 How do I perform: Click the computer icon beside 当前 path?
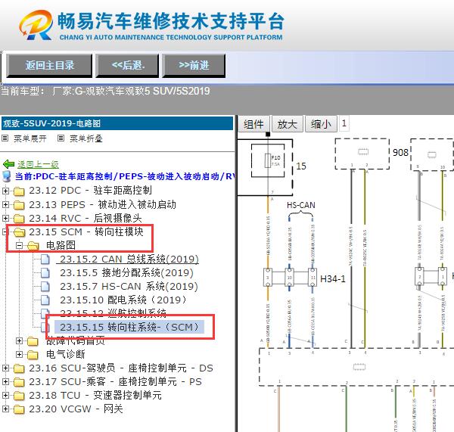point(7,176)
